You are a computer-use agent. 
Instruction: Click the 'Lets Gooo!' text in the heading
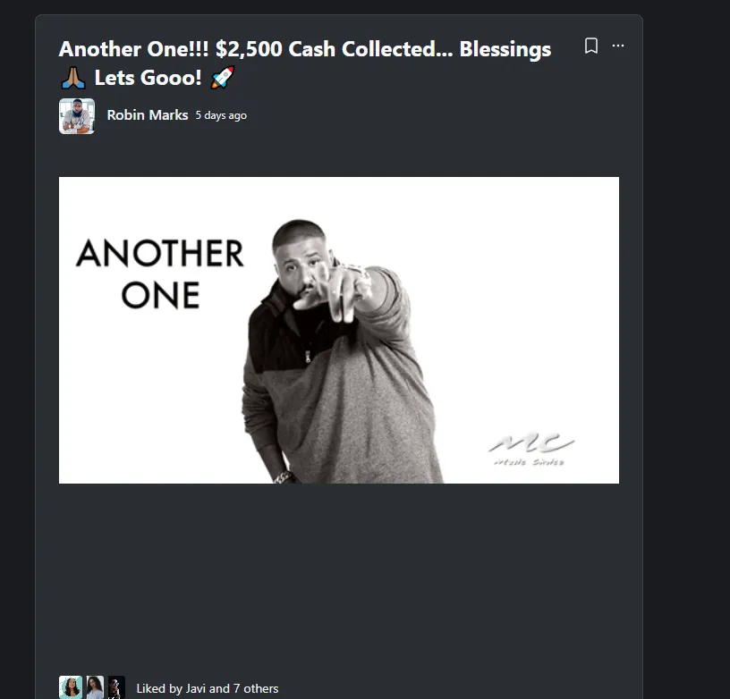(x=148, y=78)
